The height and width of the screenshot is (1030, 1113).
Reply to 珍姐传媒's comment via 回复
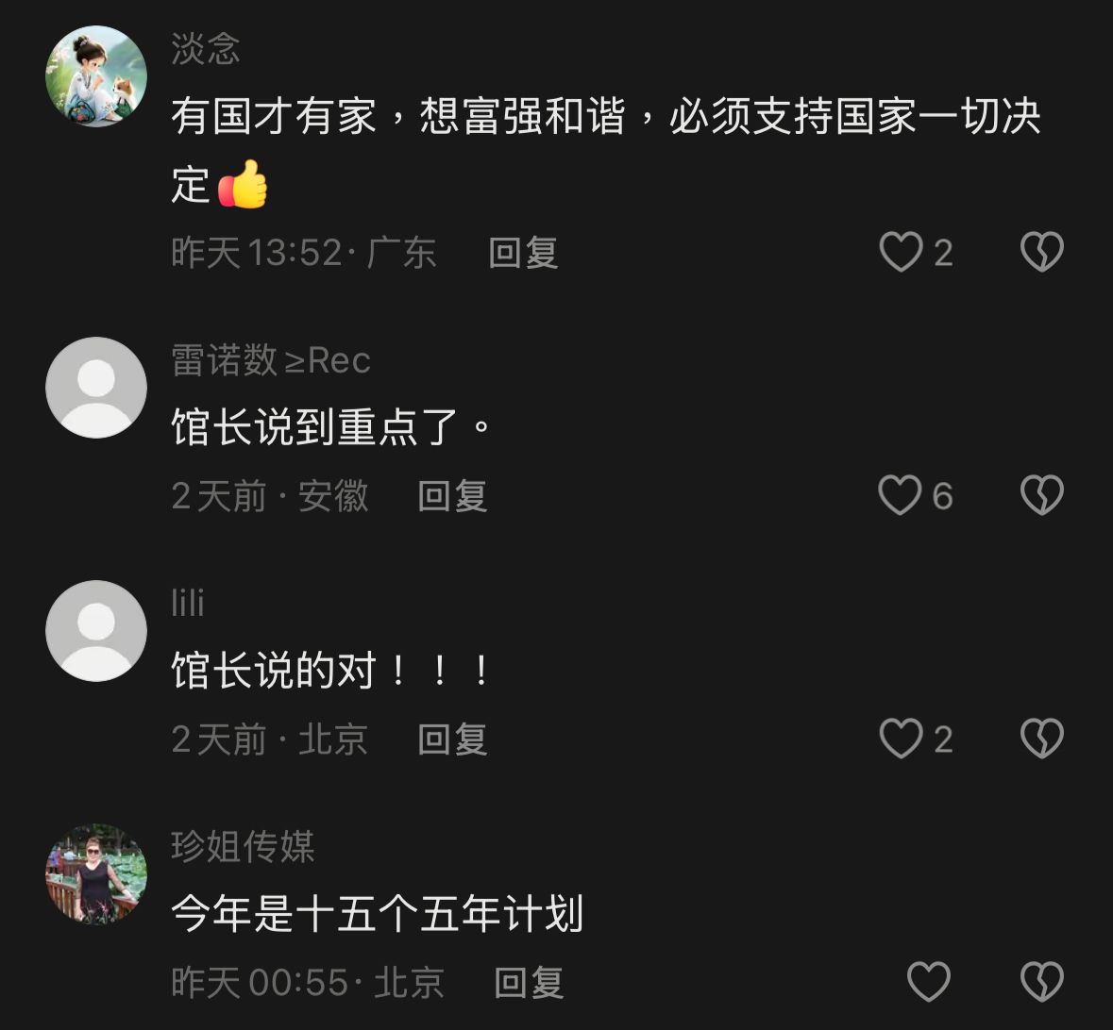click(529, 983)
